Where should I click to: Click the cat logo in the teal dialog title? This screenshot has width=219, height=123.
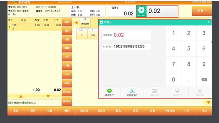pos(101,22)
